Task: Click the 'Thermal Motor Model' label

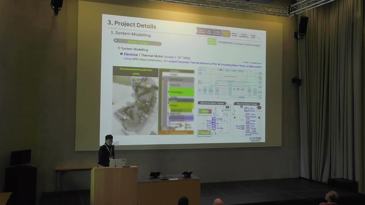Action: coord(247,104)
